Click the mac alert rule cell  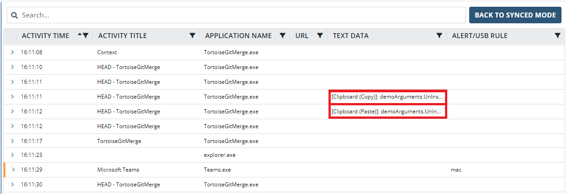[x=456, y=170]
